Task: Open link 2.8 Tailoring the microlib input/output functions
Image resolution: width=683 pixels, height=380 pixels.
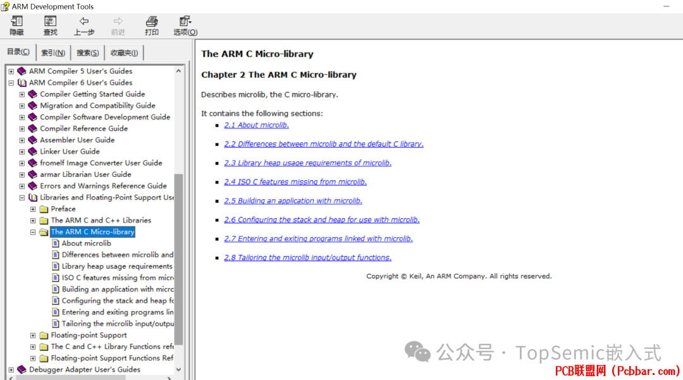Action: point(307,258)
